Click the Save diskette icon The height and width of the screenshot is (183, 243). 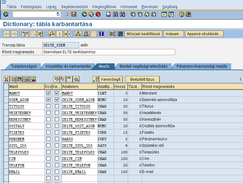[74, 14]
